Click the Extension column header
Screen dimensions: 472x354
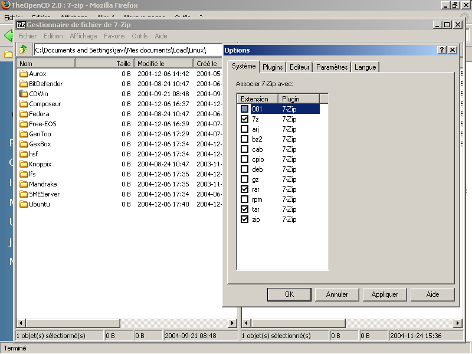point(258,99)
